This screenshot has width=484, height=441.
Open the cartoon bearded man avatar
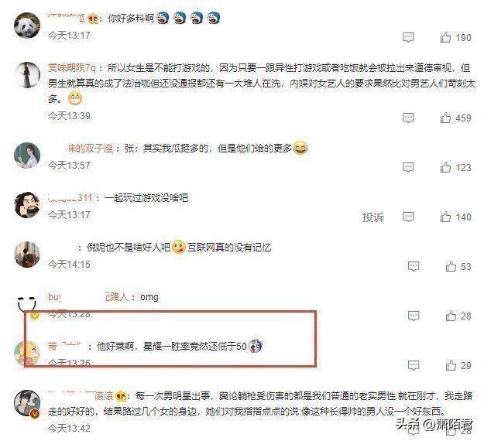pos(27,205)
